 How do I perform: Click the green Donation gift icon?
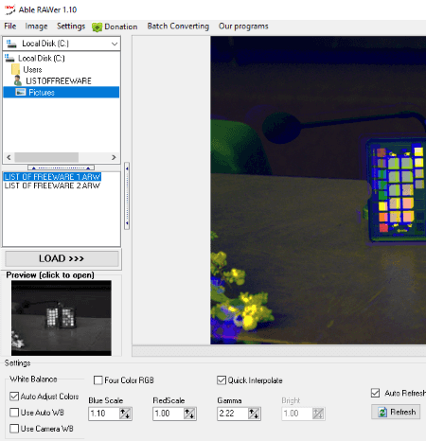(97, 27)
